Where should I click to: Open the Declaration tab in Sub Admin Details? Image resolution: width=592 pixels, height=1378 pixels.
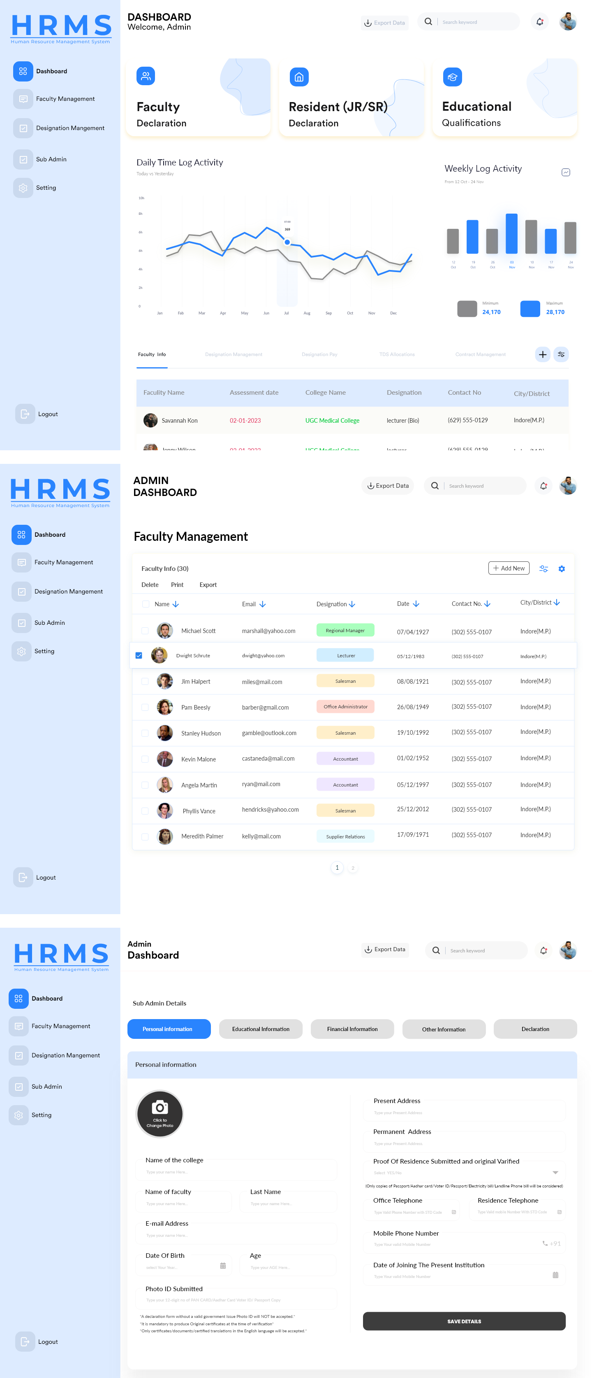(535, 1029)
